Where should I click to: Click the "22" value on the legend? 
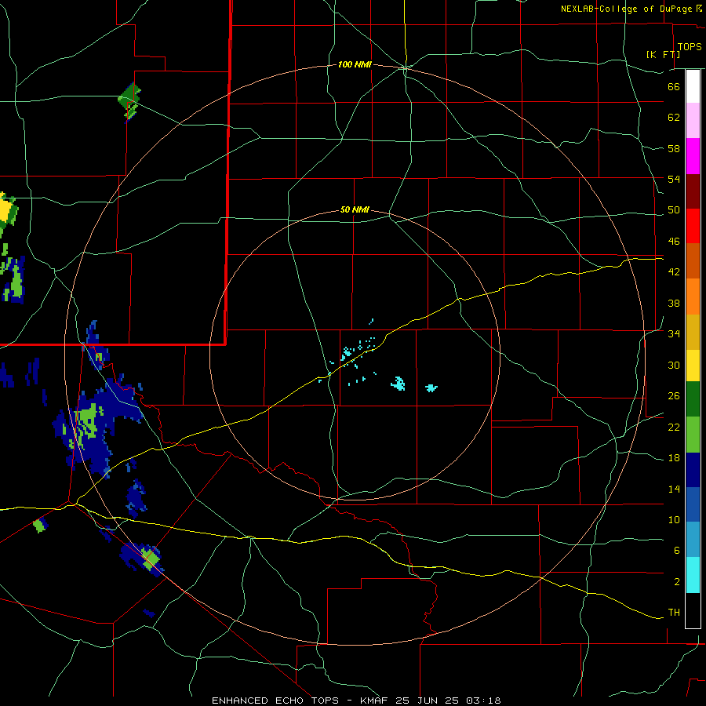click(x=674, y=427)
